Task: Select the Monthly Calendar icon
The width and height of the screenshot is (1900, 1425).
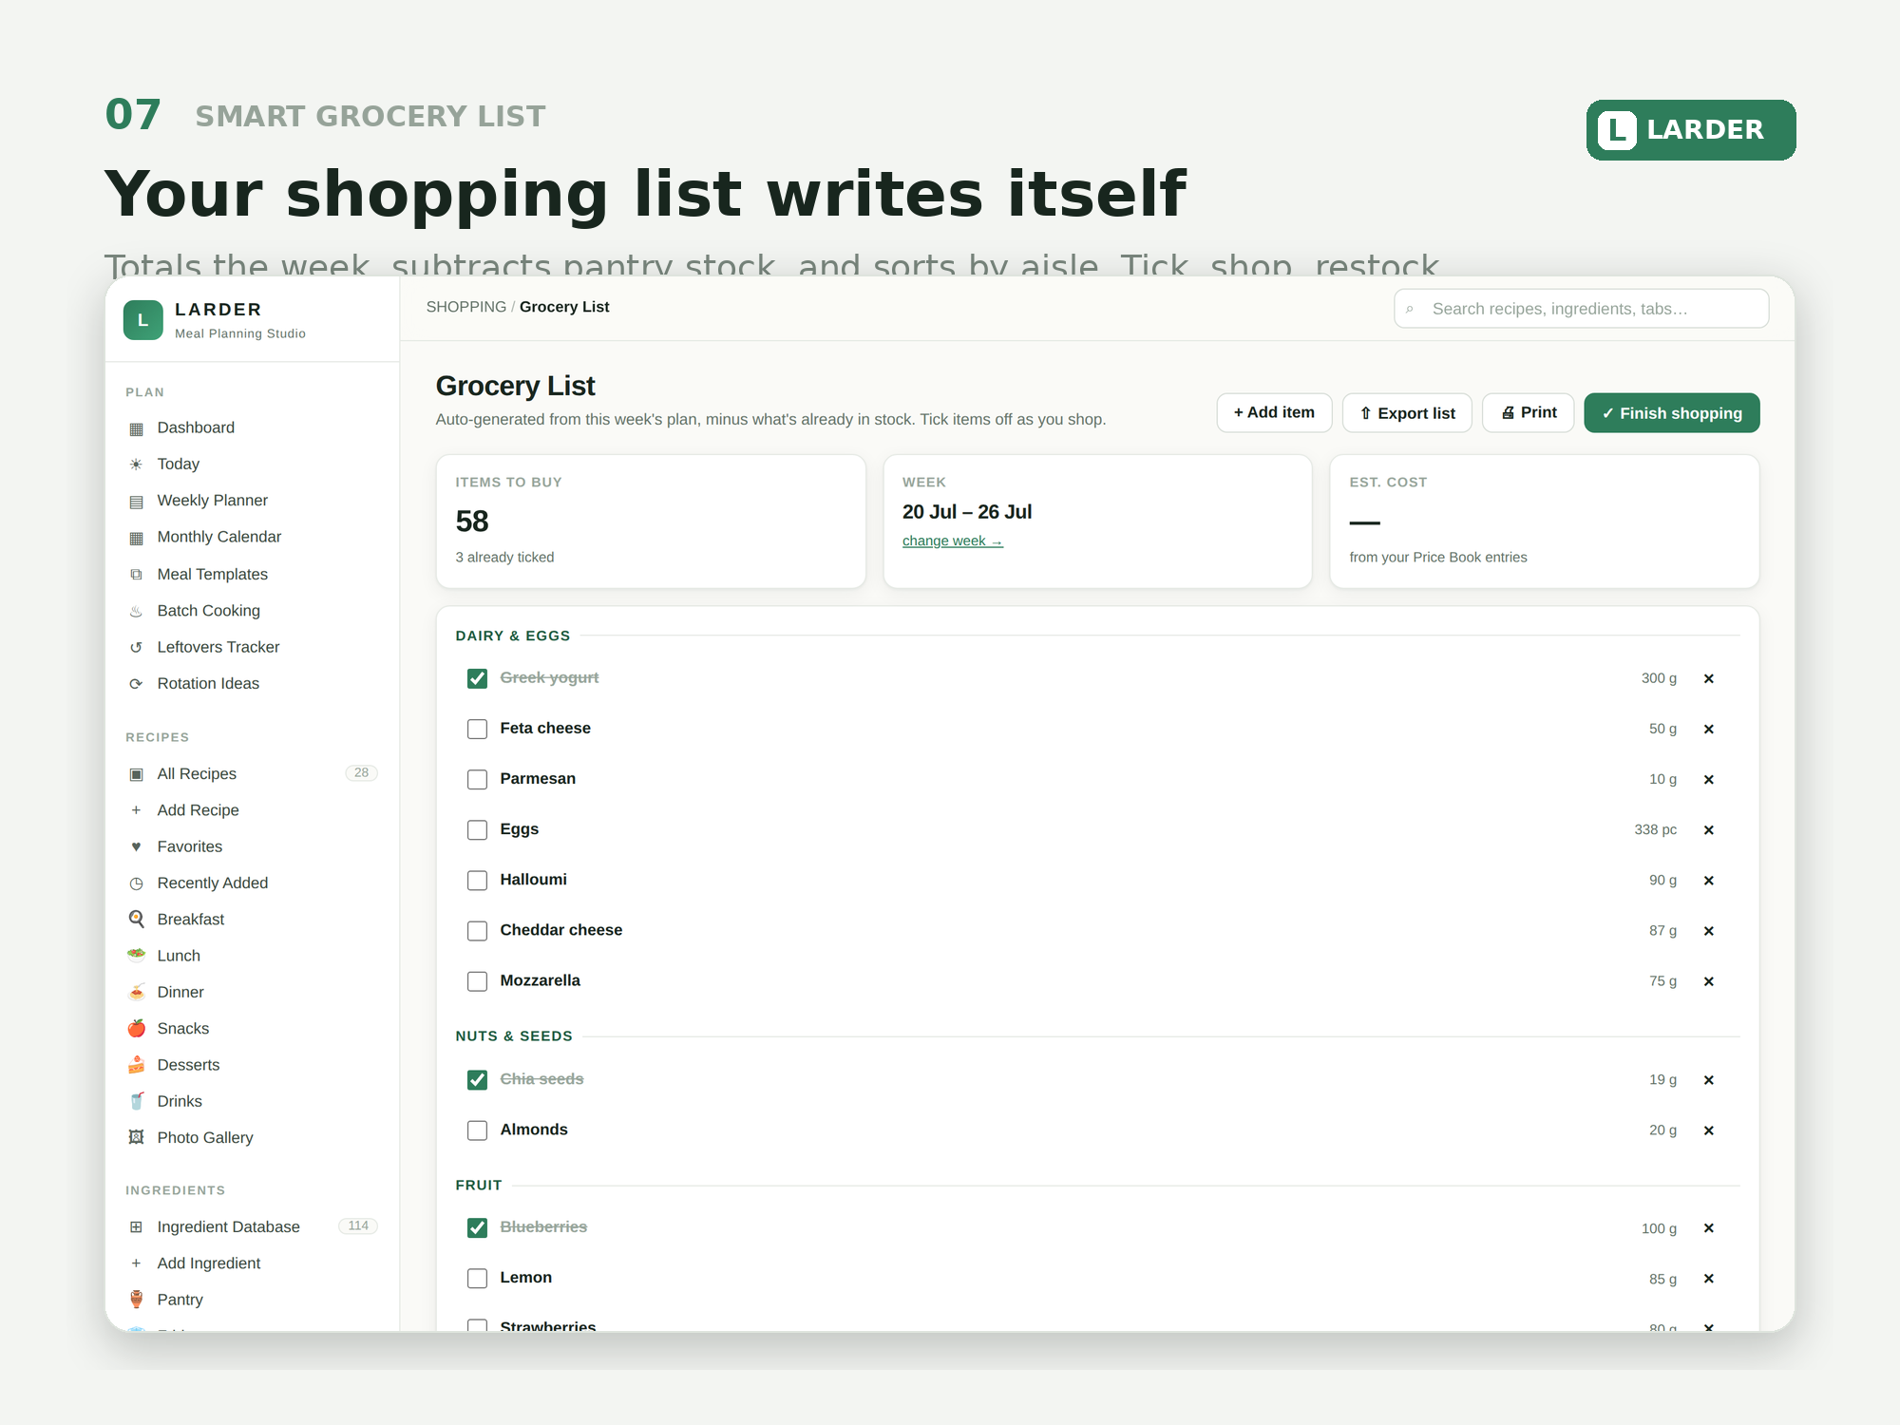Action: pyautogui.click(x=136, y=538)
